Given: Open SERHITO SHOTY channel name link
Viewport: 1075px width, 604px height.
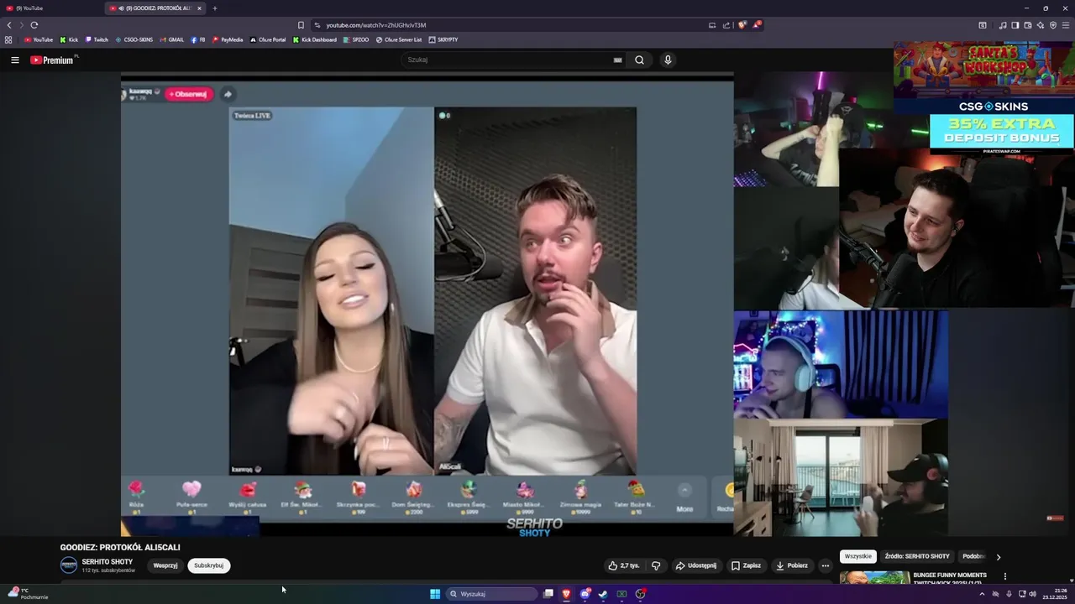Looking at the screenshot, I should tap(107, 561).
